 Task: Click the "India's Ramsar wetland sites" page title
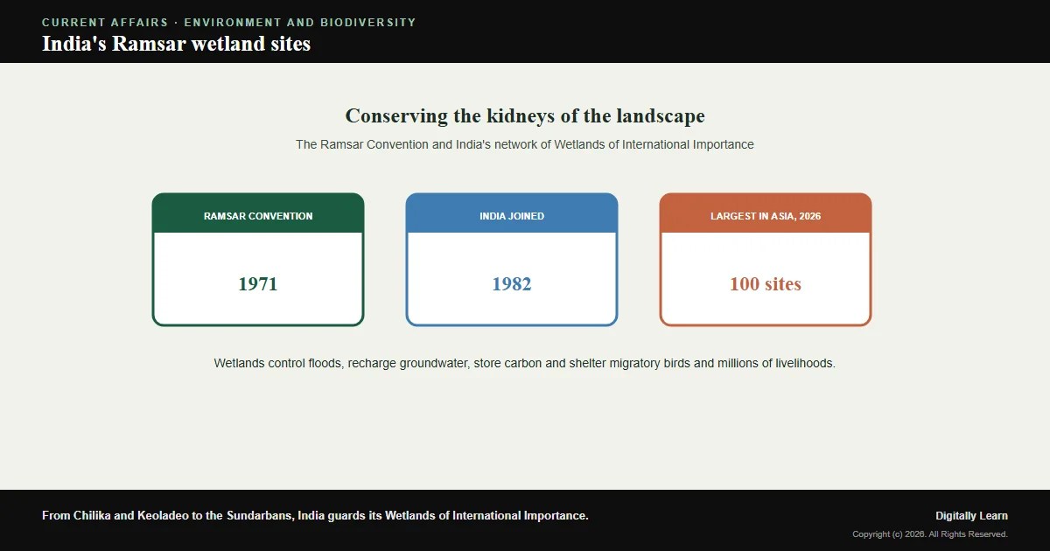pyautogui.click(x=176, y=44)
